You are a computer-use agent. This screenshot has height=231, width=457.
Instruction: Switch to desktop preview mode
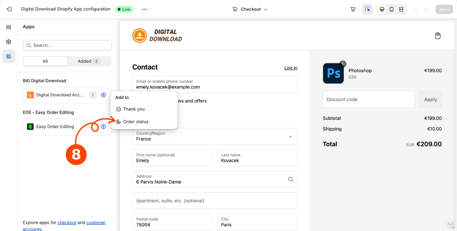pyautogui.click(x=382, y=9)
